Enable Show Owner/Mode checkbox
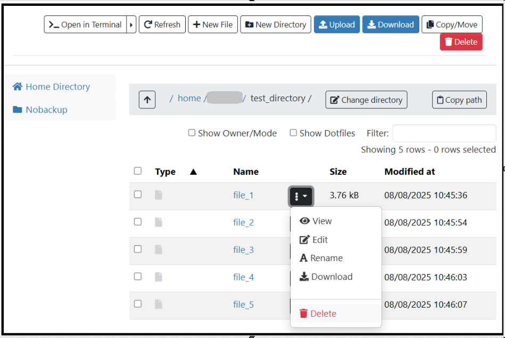 point(192,133)
